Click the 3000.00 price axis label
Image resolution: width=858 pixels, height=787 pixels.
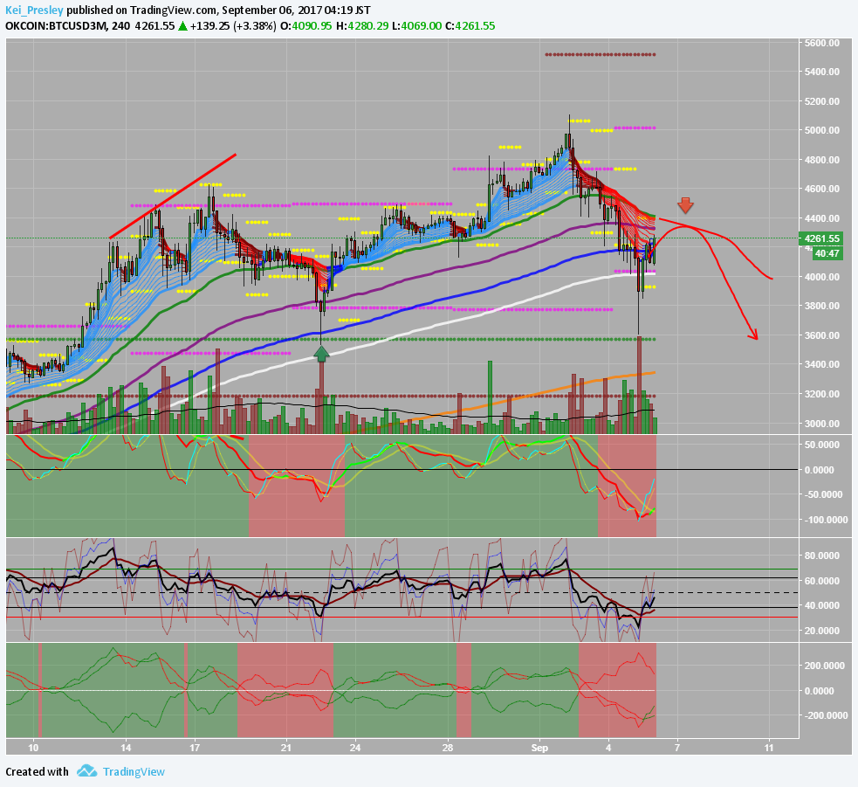821,423
